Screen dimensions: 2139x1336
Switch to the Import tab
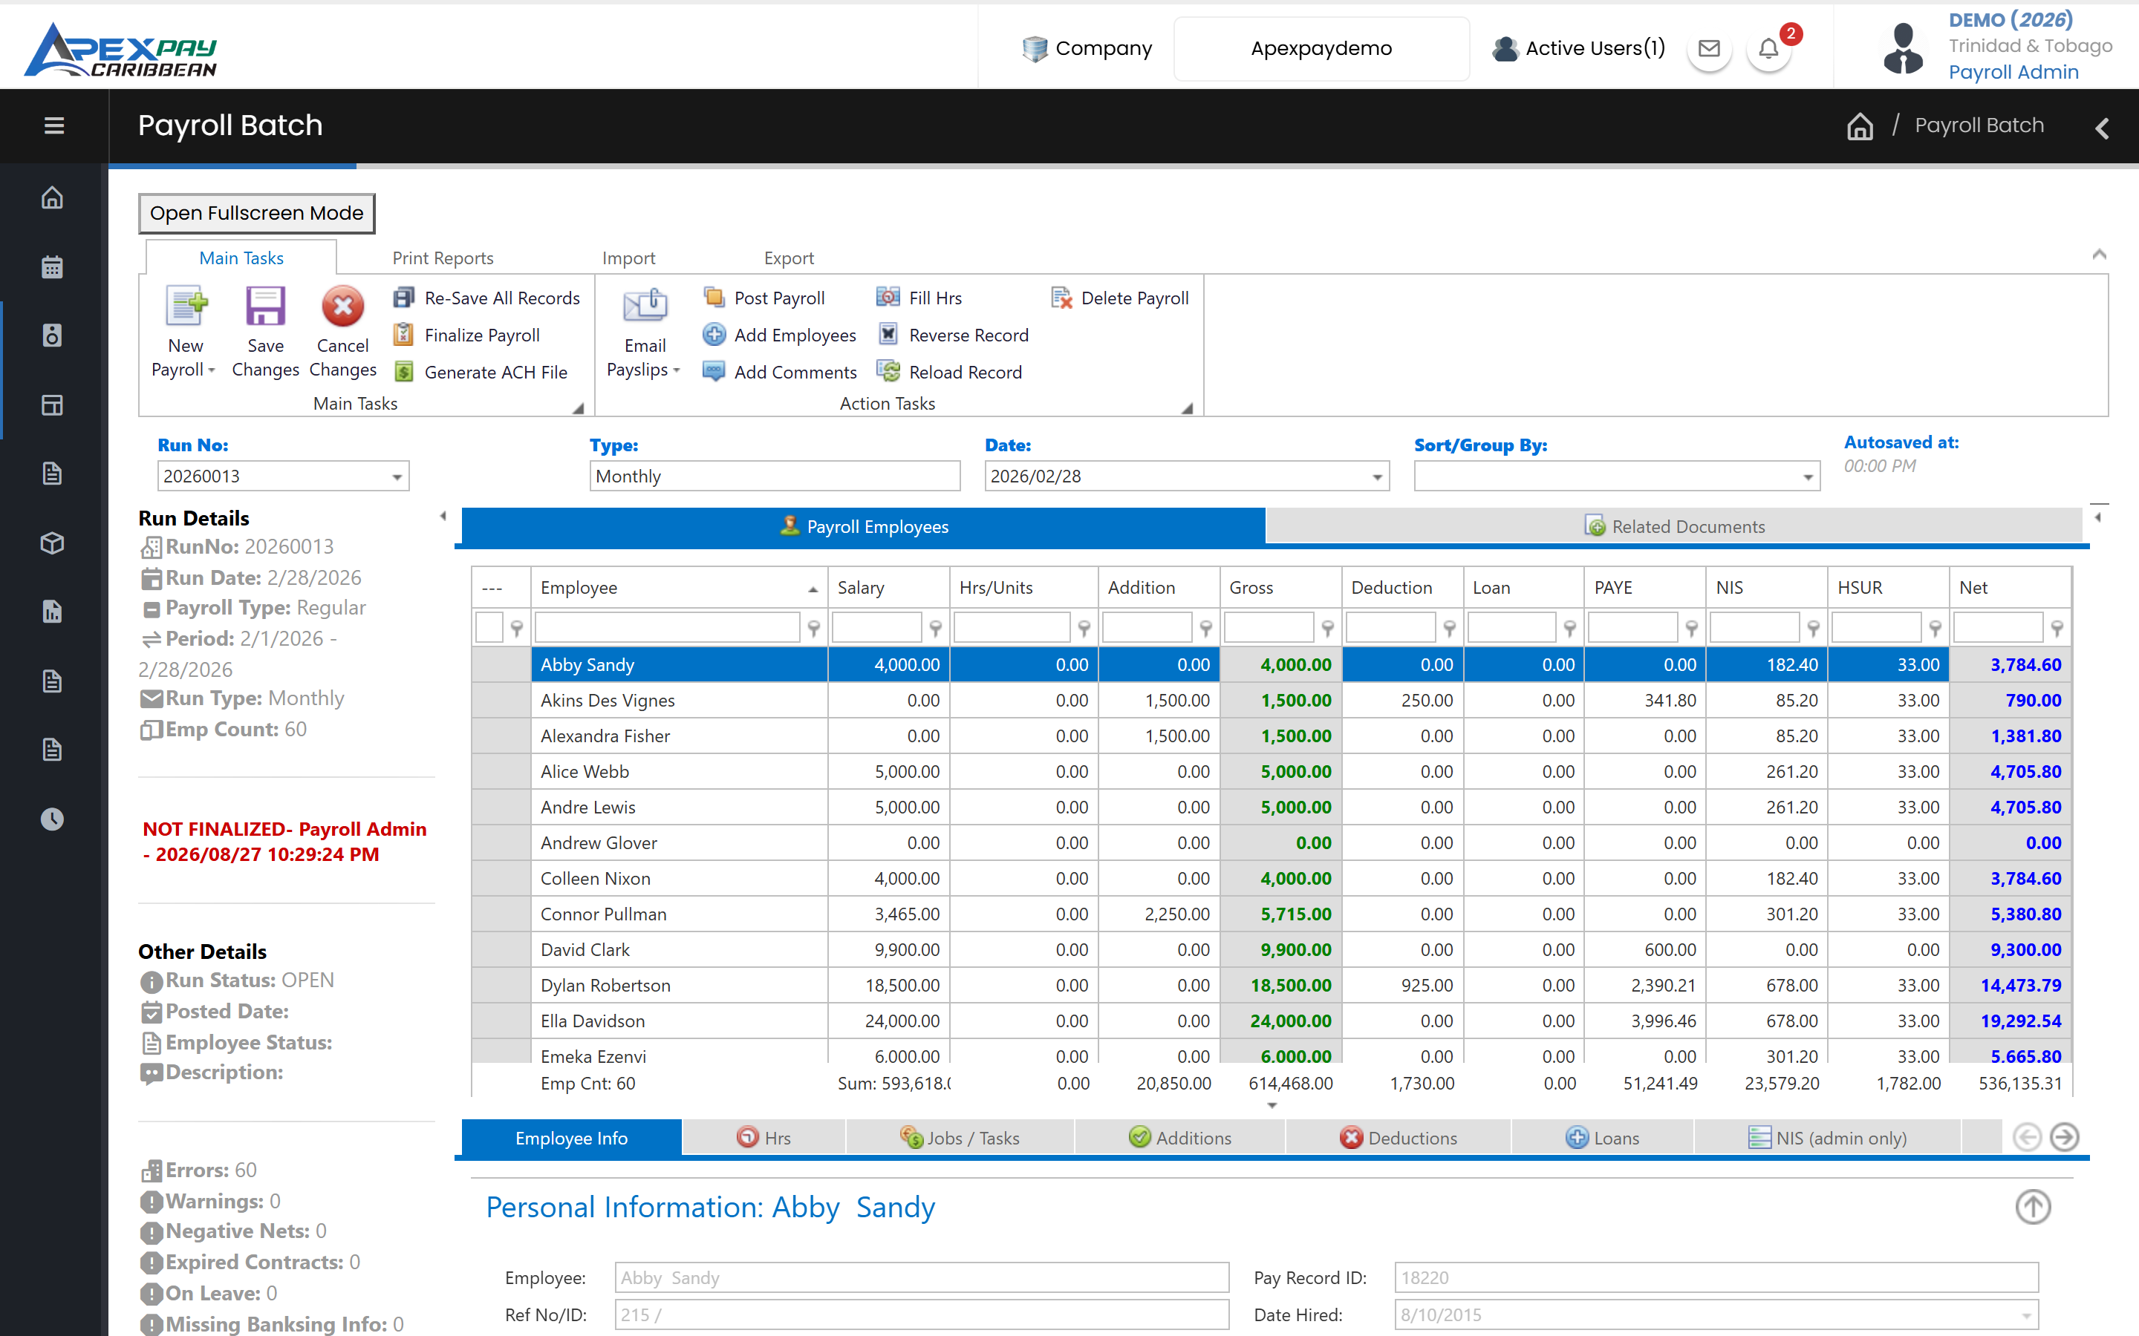[628, 258]
